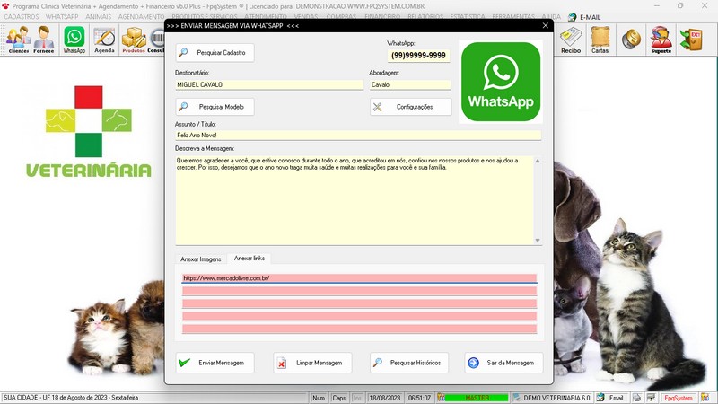This screenshot has height=404, width=718.
Task: Switch to the Anexar Imagens tab
Action: (x=201, y=259)
